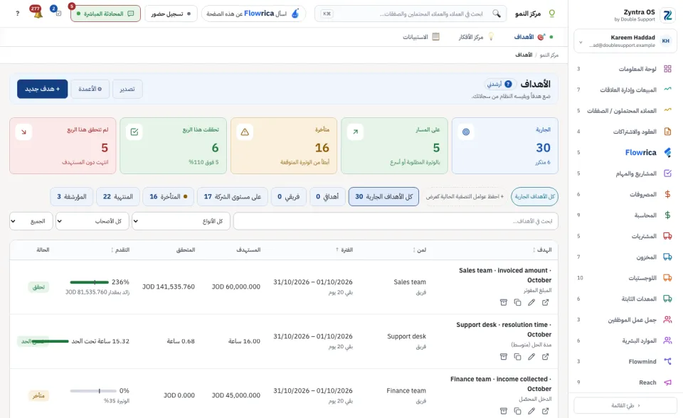Open المصروفات expenses sidebar item
The width and height of the screenshot is (683, 418).
(623, 194)
